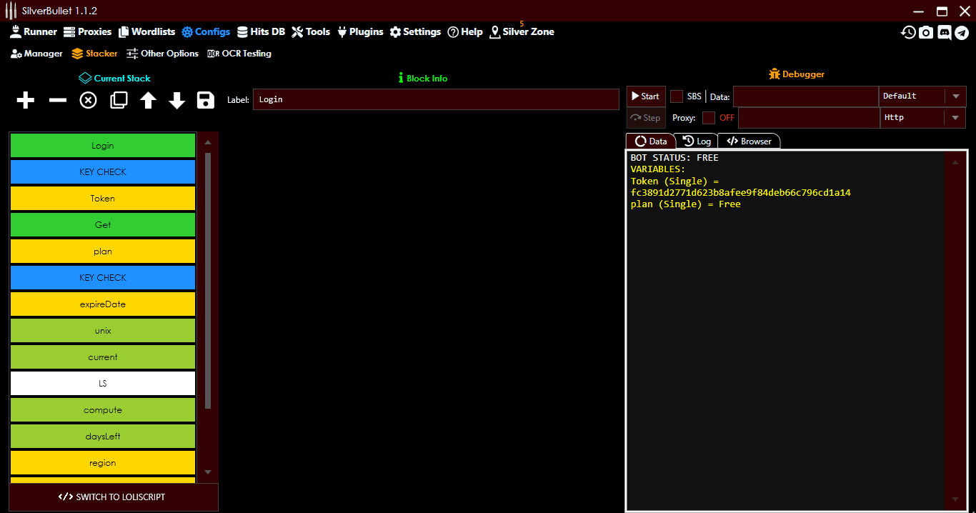Image resolution: width=976 pixels, height=513 pixels.
Task: Click the Block Info header
Action: pyautogui.click(x=423, y=79)
